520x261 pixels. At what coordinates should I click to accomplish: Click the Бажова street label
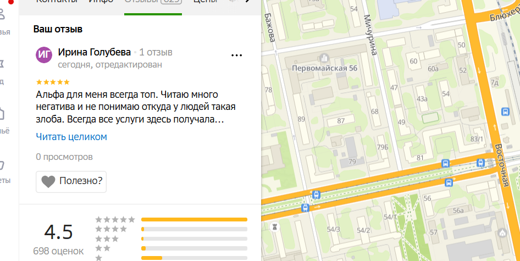point(270,28)
